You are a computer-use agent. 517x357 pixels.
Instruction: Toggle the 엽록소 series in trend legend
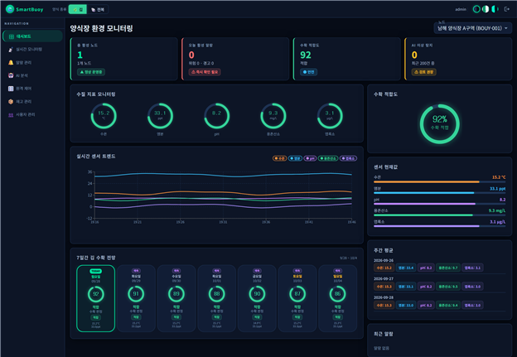348,158
